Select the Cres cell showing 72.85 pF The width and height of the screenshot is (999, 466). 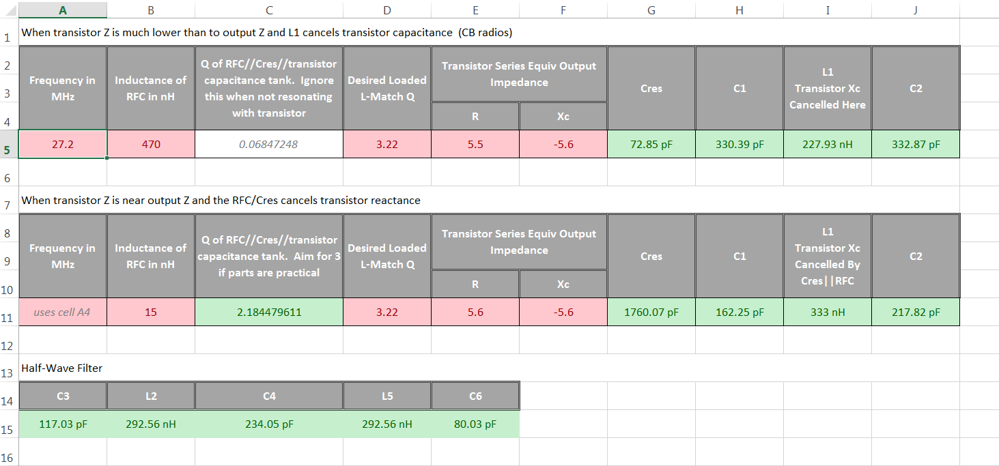[x=651, y=144]
